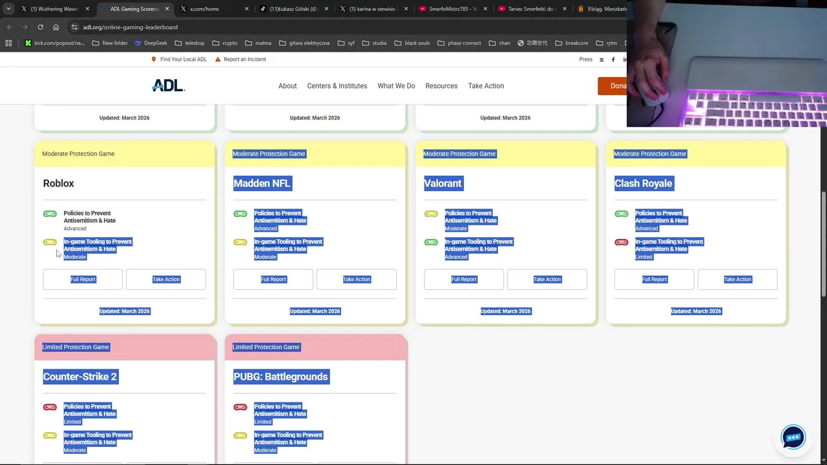Click Clash Royale red tooling controller icon
The width and height of the screenshot is (827, 465).
[x=622, y=242]
